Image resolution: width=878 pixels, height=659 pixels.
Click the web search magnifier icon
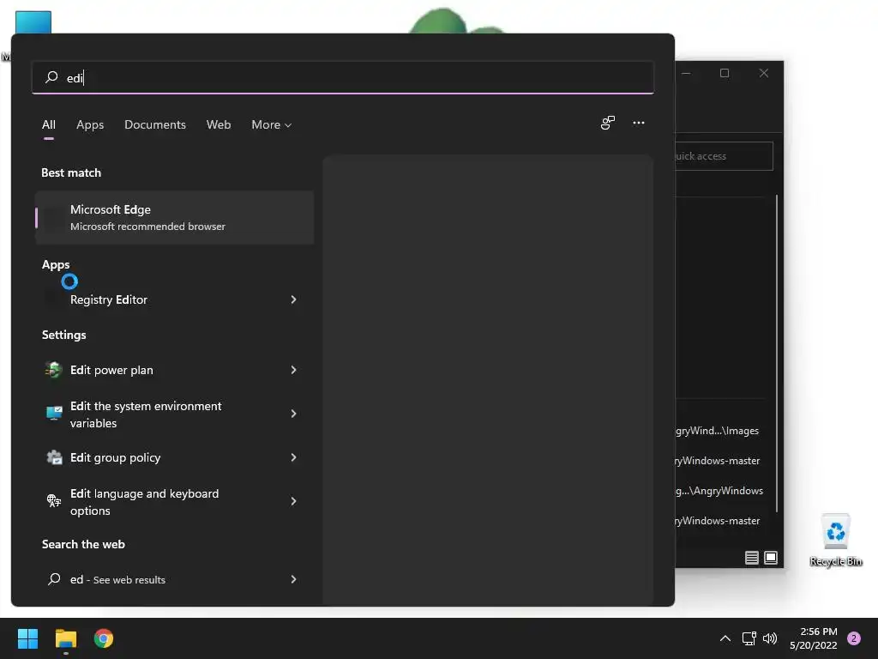pyautogui.click(x=54, y=579)
